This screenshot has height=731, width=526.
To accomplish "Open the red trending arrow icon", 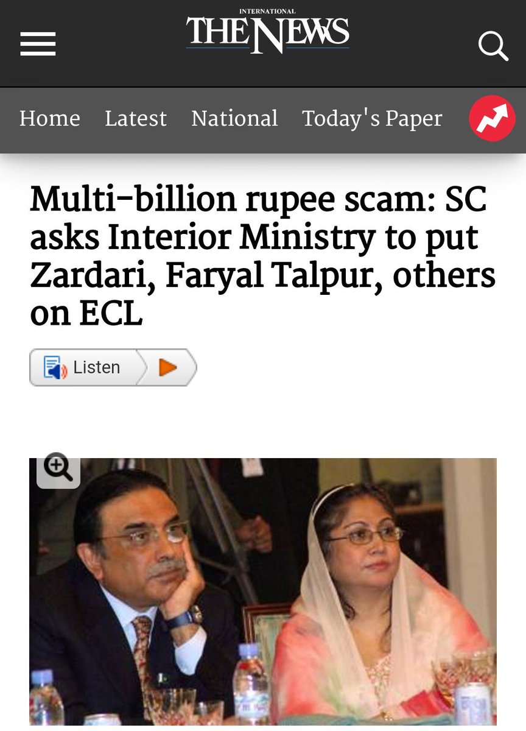I will point(492,118).
